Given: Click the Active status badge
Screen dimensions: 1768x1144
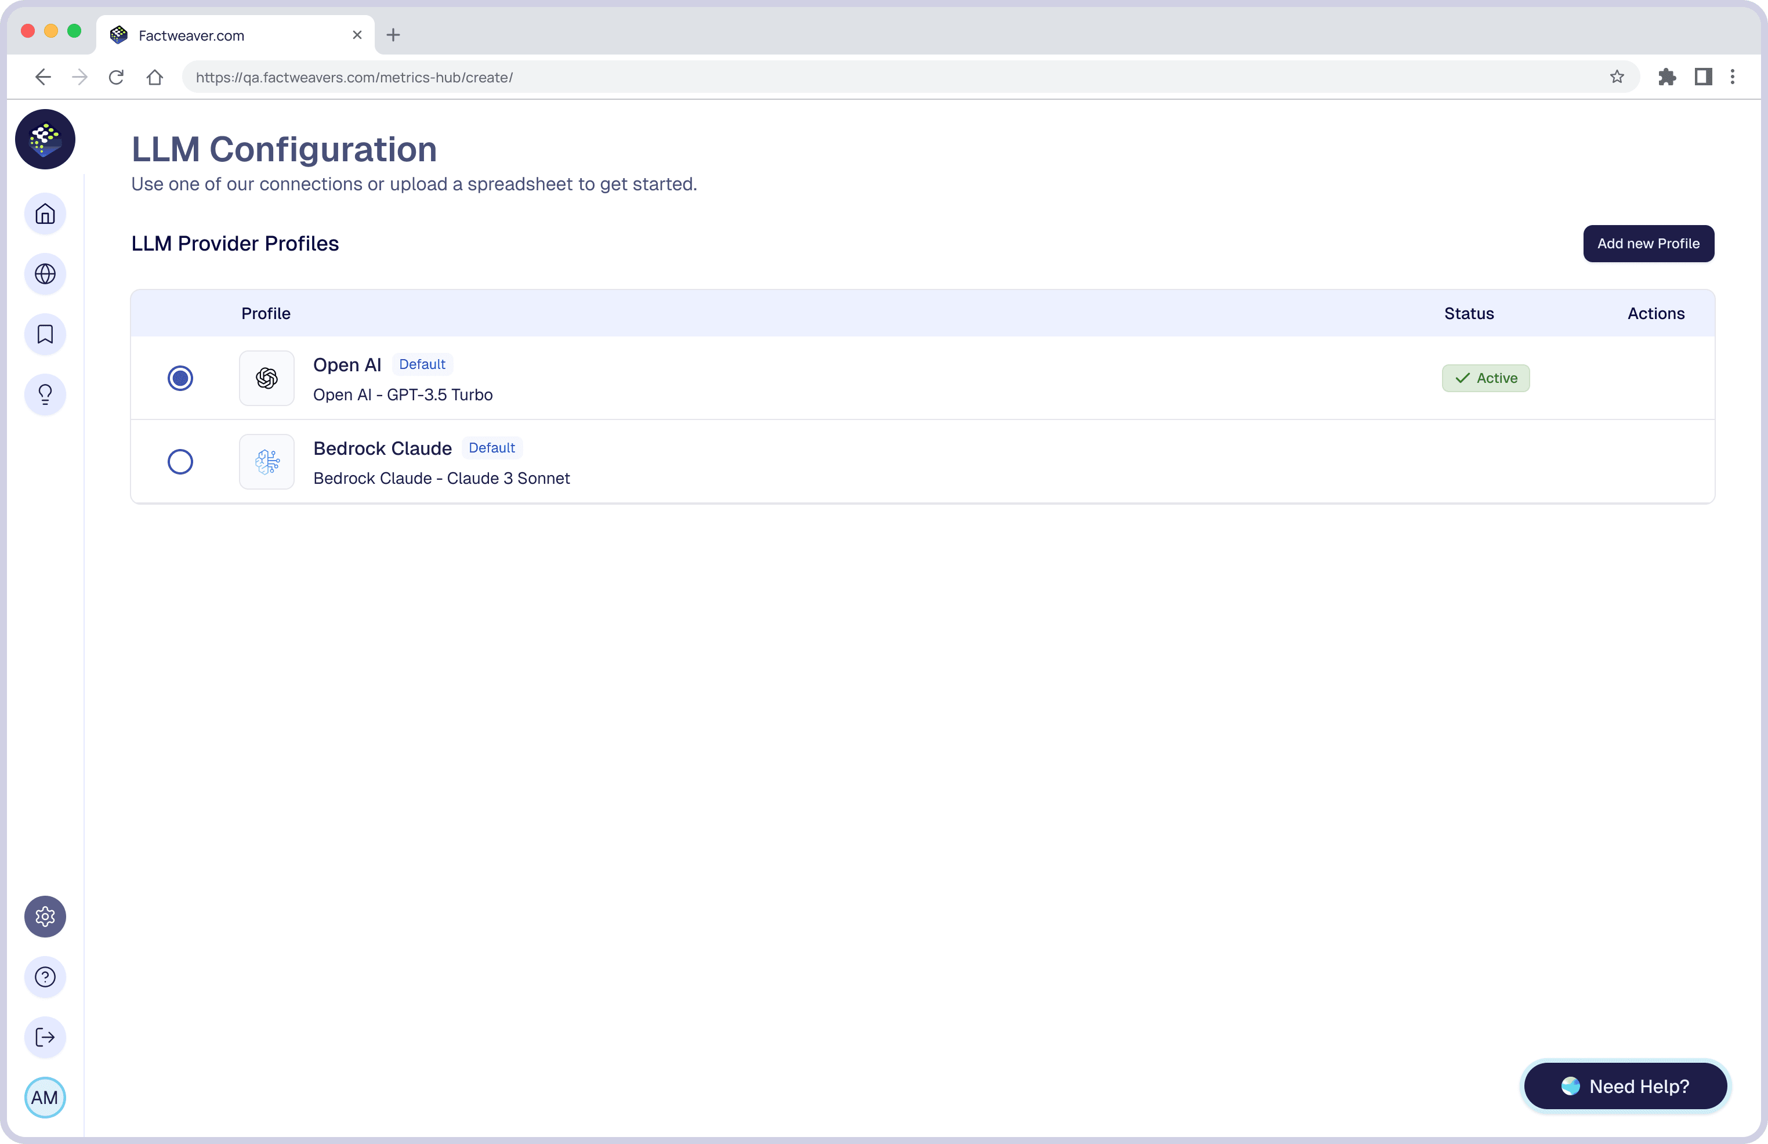Looking at the screenshot, I should coord(1486,378).
